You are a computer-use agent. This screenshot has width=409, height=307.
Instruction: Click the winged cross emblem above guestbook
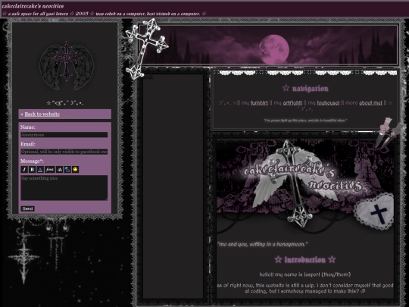point(66,65)
